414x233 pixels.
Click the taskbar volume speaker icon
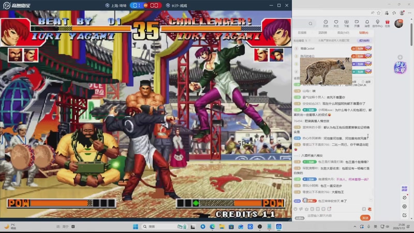pos(387,227)
